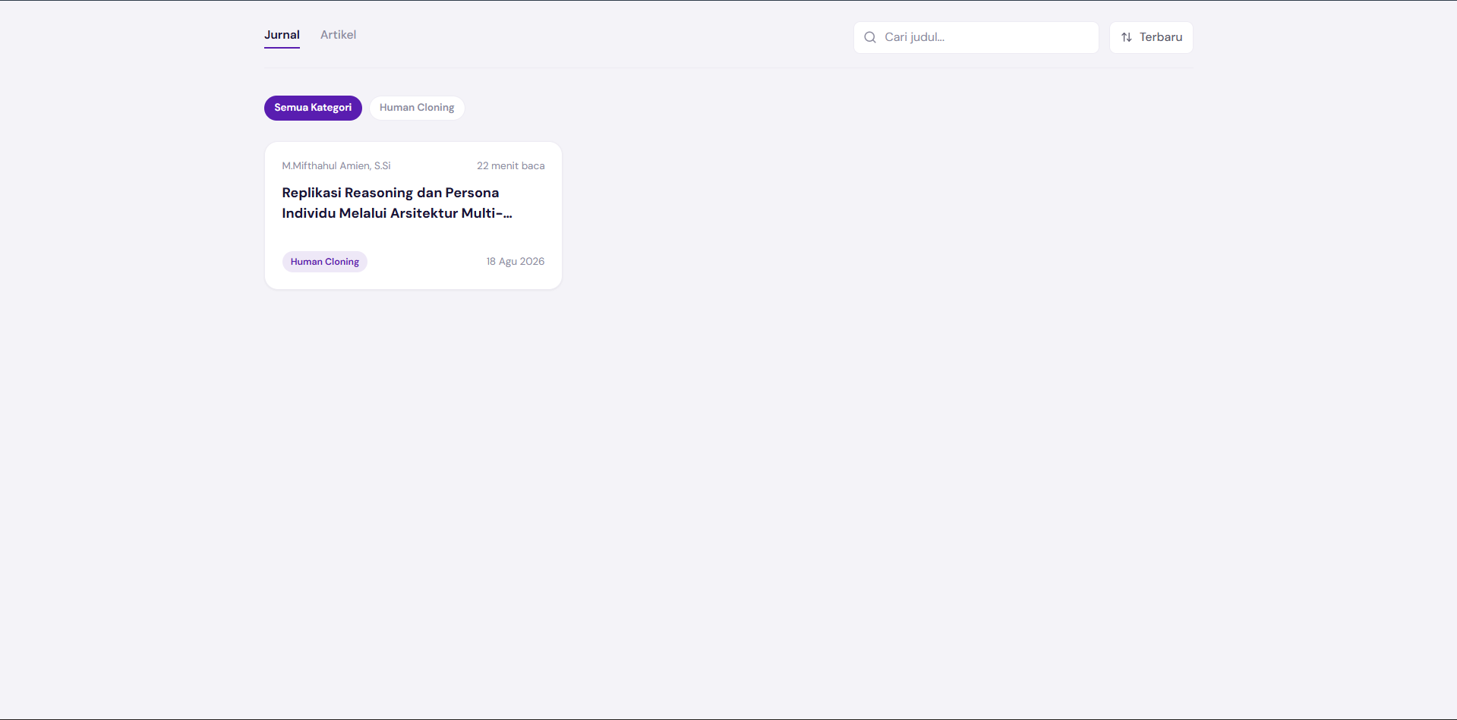The width and height of the screenshot is (1457, 720).
Task: Click the search magnifier icon
Action: point(870,37)
